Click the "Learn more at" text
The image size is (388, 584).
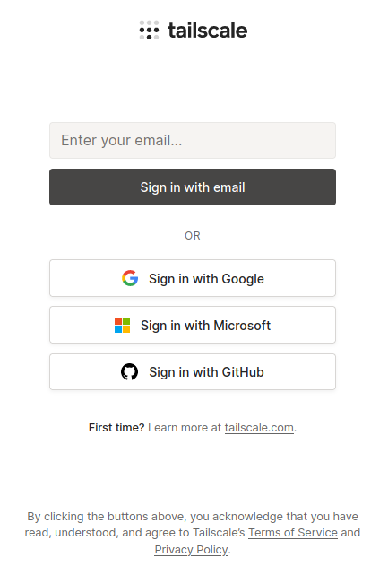[185, 428]
